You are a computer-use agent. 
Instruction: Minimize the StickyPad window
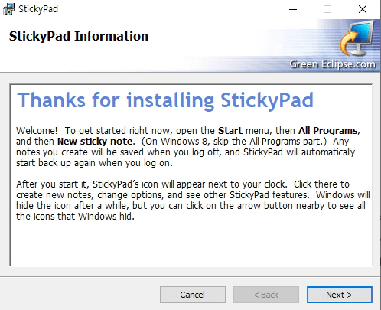point(293,9)
